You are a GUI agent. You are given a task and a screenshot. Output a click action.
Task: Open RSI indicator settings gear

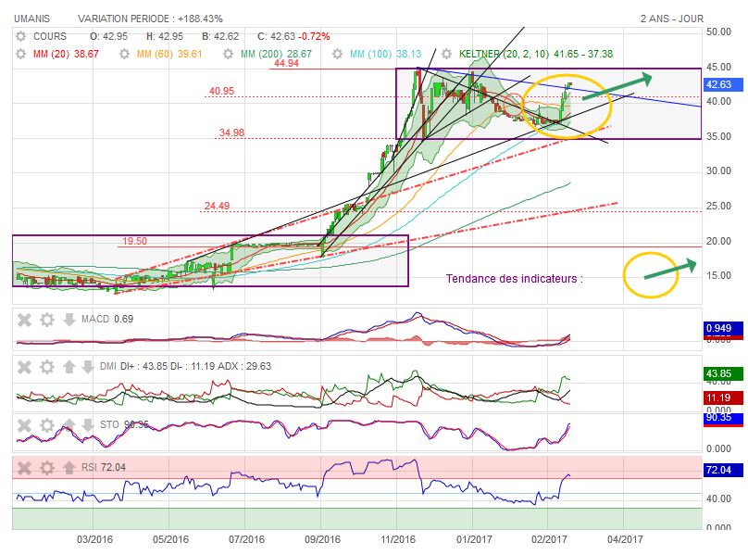tap(46, 468)
